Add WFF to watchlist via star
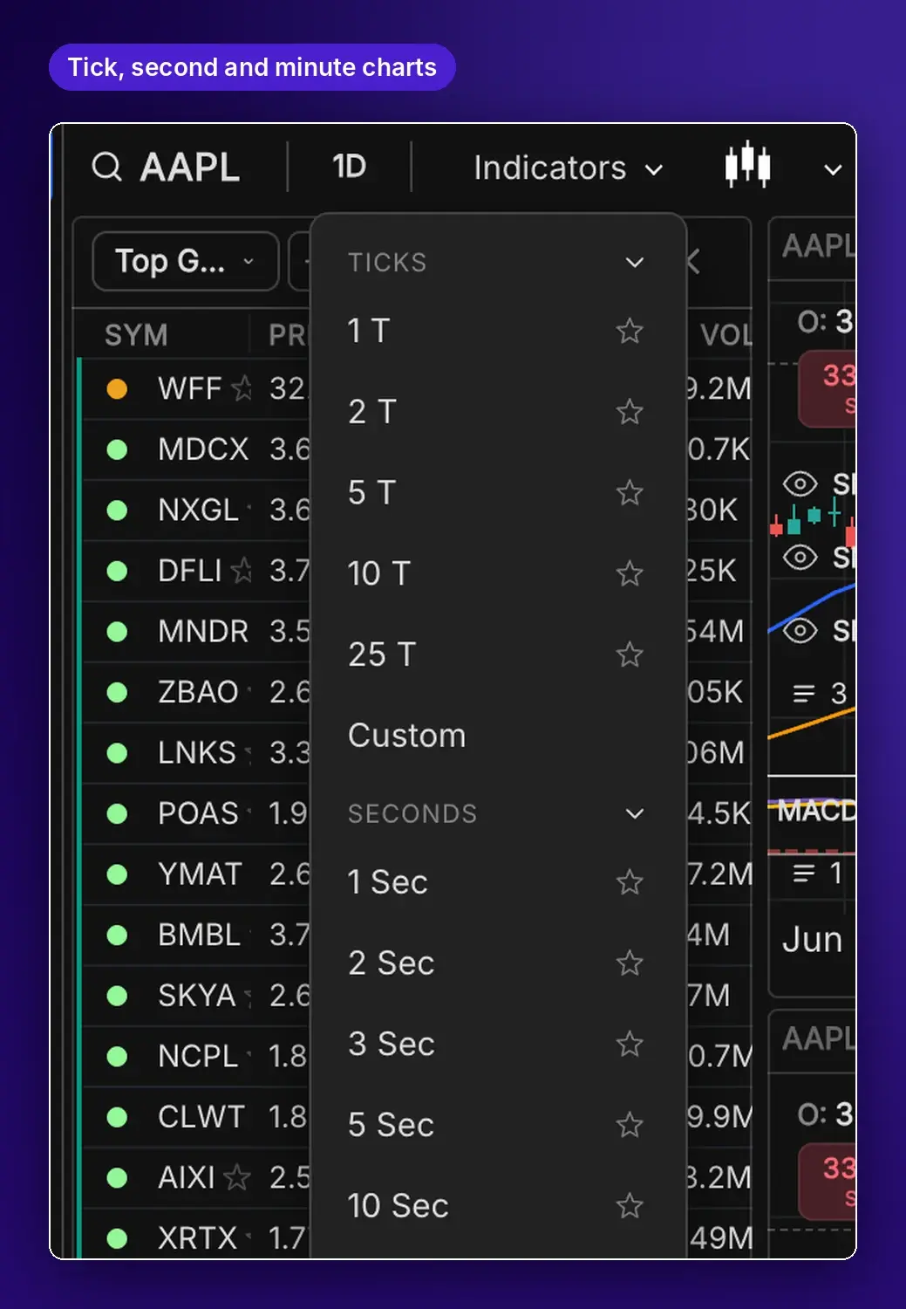Image resolution: width=906 pixels, height=1309 pixels. pos(242,387)
